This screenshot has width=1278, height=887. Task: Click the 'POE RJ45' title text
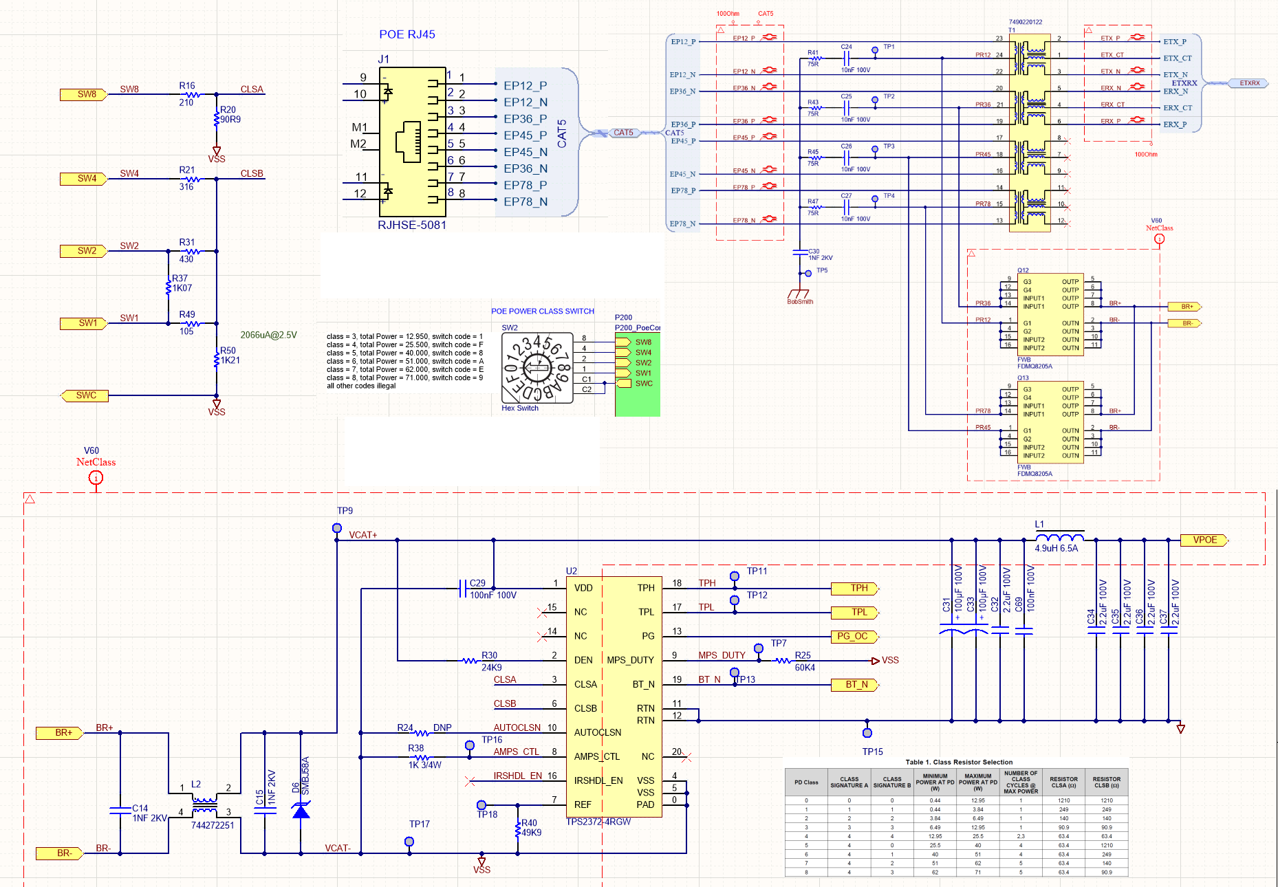tap(407, 34)
